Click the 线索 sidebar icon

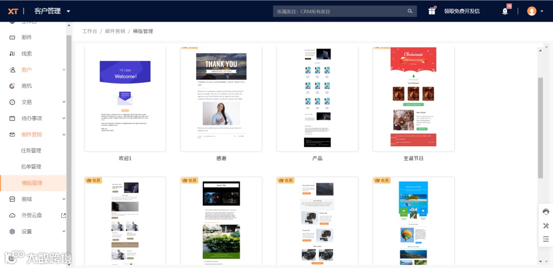(12, 54)
